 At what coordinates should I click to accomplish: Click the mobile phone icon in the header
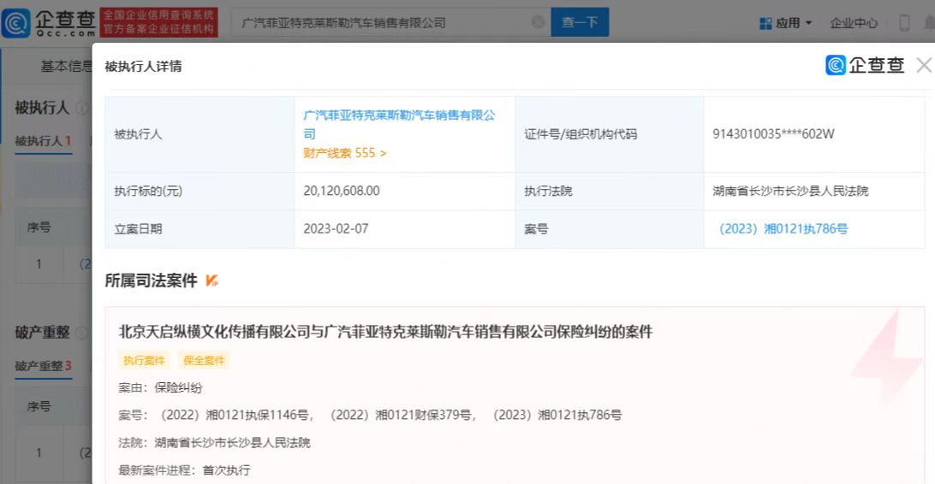click(904, 22)
